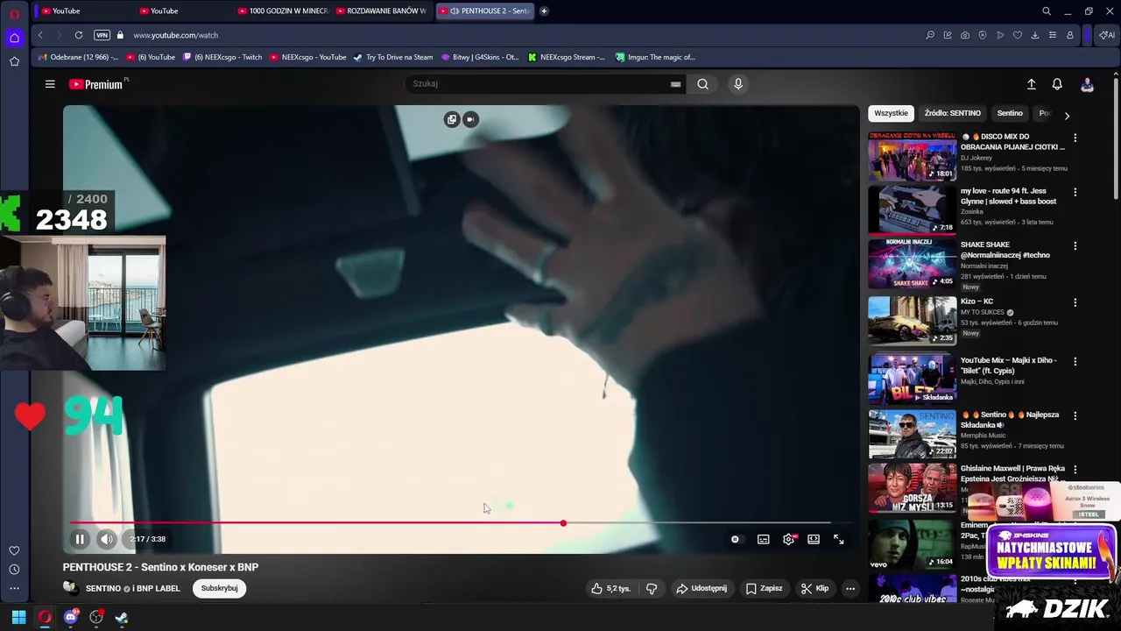
Task: Toggle the VPN badge in address bar
Action: coord(102,35)
